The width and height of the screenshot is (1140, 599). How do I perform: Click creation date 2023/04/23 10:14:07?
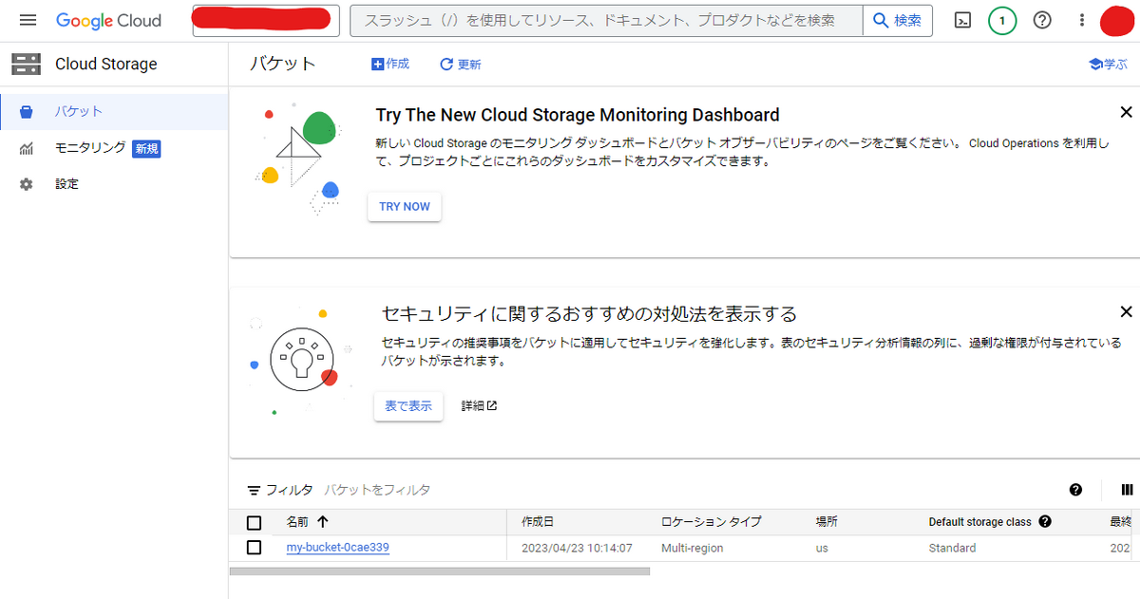coord(578,549)
